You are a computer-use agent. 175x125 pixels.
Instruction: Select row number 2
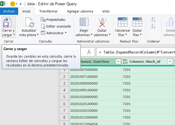pos(64,77)
